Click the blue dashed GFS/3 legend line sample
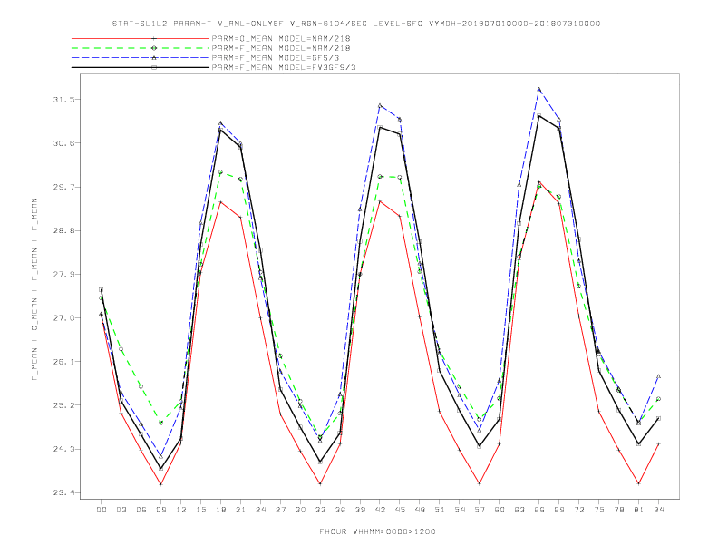The height and width of the screenshot is (555, 718). point(141,58)
